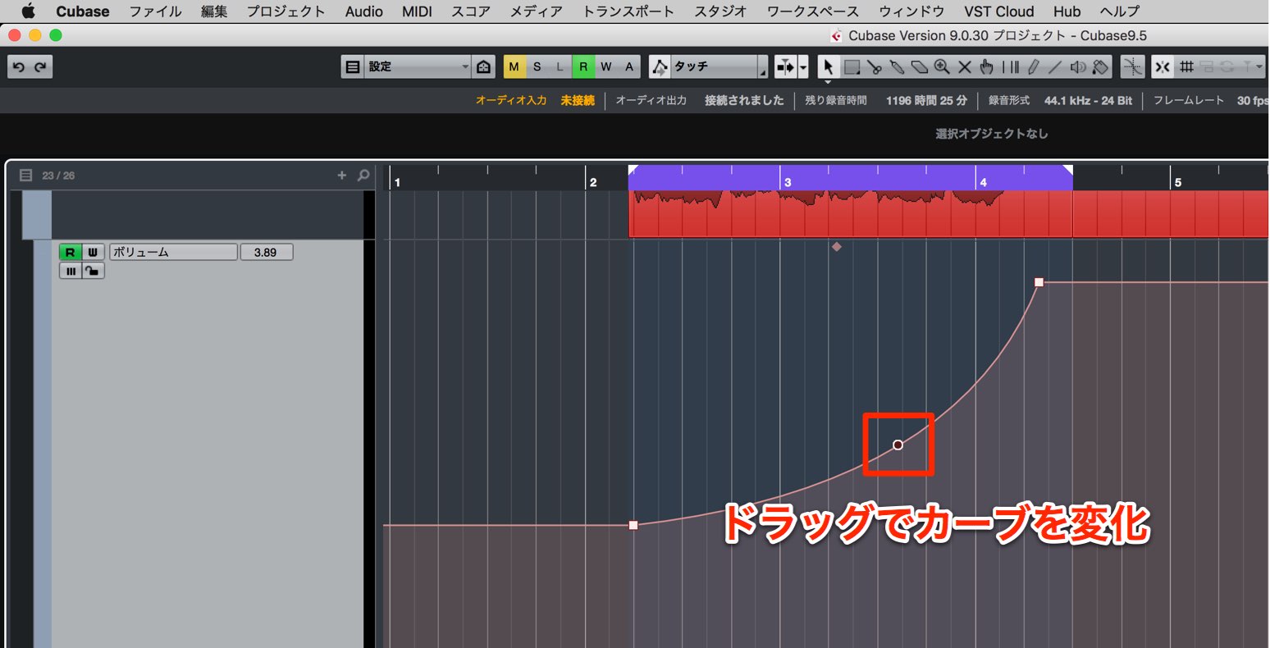Image resolution: width=1270 pixels, height=648 pixels.
Task: Toggle the lock on ボリューム automation track
Action: [x=93, y=271]
